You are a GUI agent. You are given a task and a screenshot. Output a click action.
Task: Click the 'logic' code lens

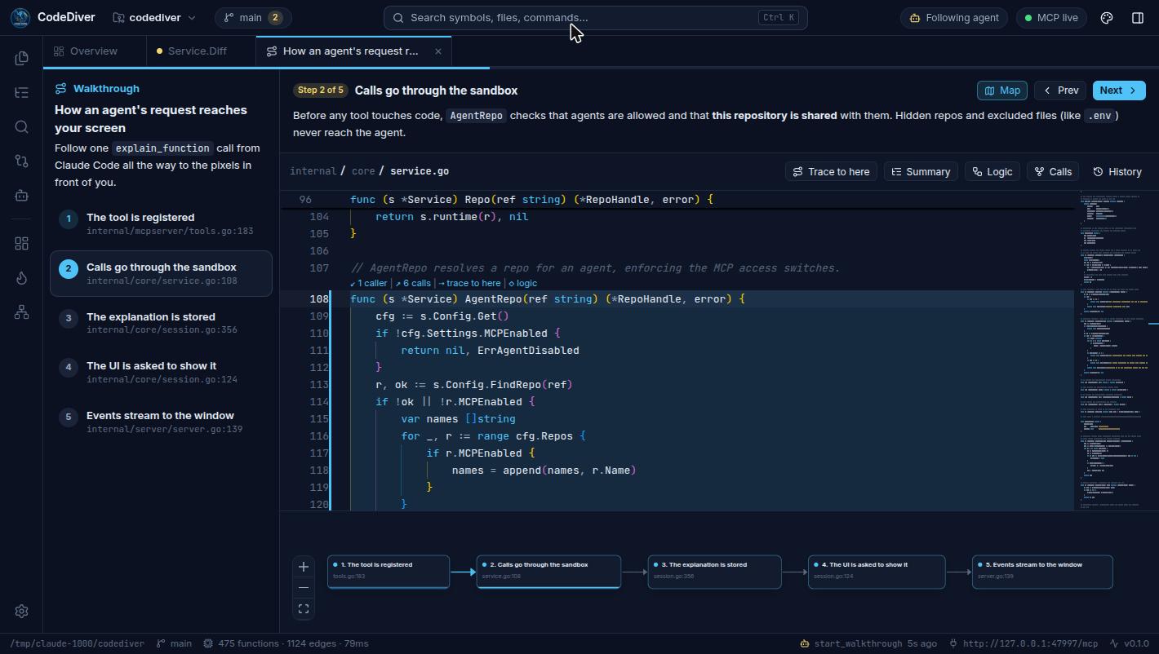pyautogui.click(x=522, y=283)
